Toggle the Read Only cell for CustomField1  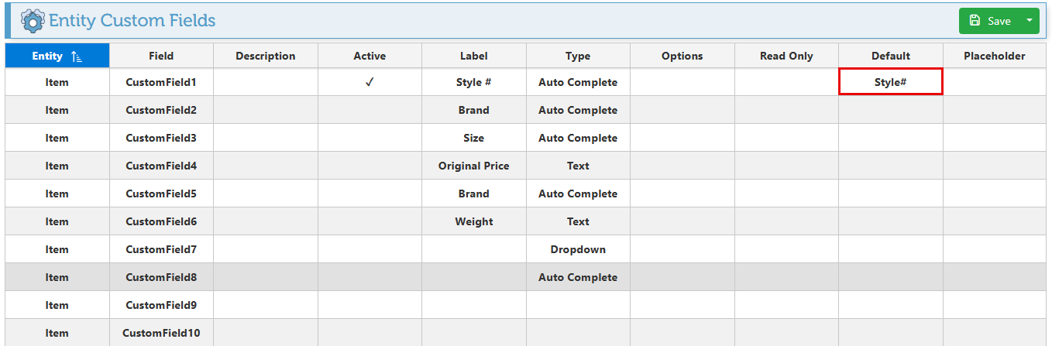click(x=786, y=82)
